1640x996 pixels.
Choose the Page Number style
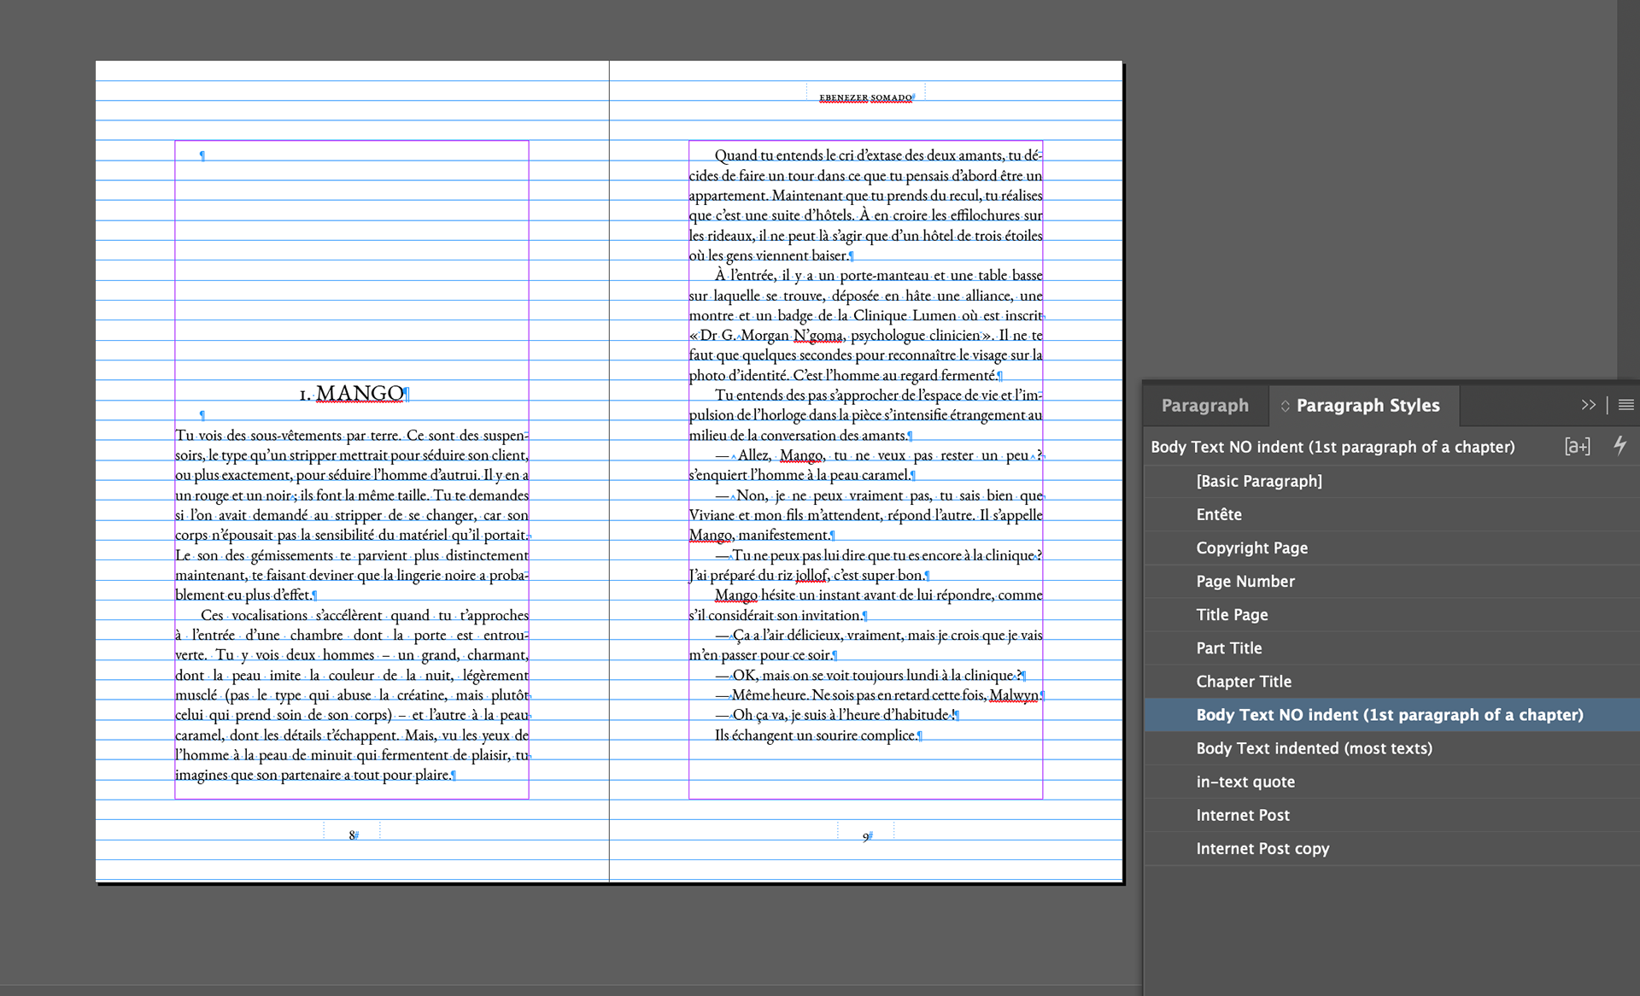(1245, 581)
